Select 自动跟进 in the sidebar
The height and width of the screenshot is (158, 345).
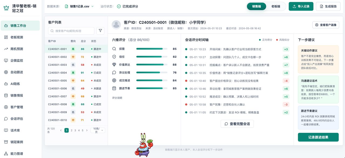pyautogui.click(x=20, y=72)
